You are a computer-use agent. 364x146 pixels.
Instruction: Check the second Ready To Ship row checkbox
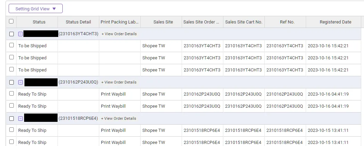11,106
